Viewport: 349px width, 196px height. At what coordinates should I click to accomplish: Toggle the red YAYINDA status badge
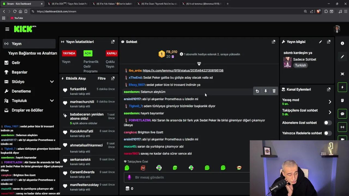69,53
